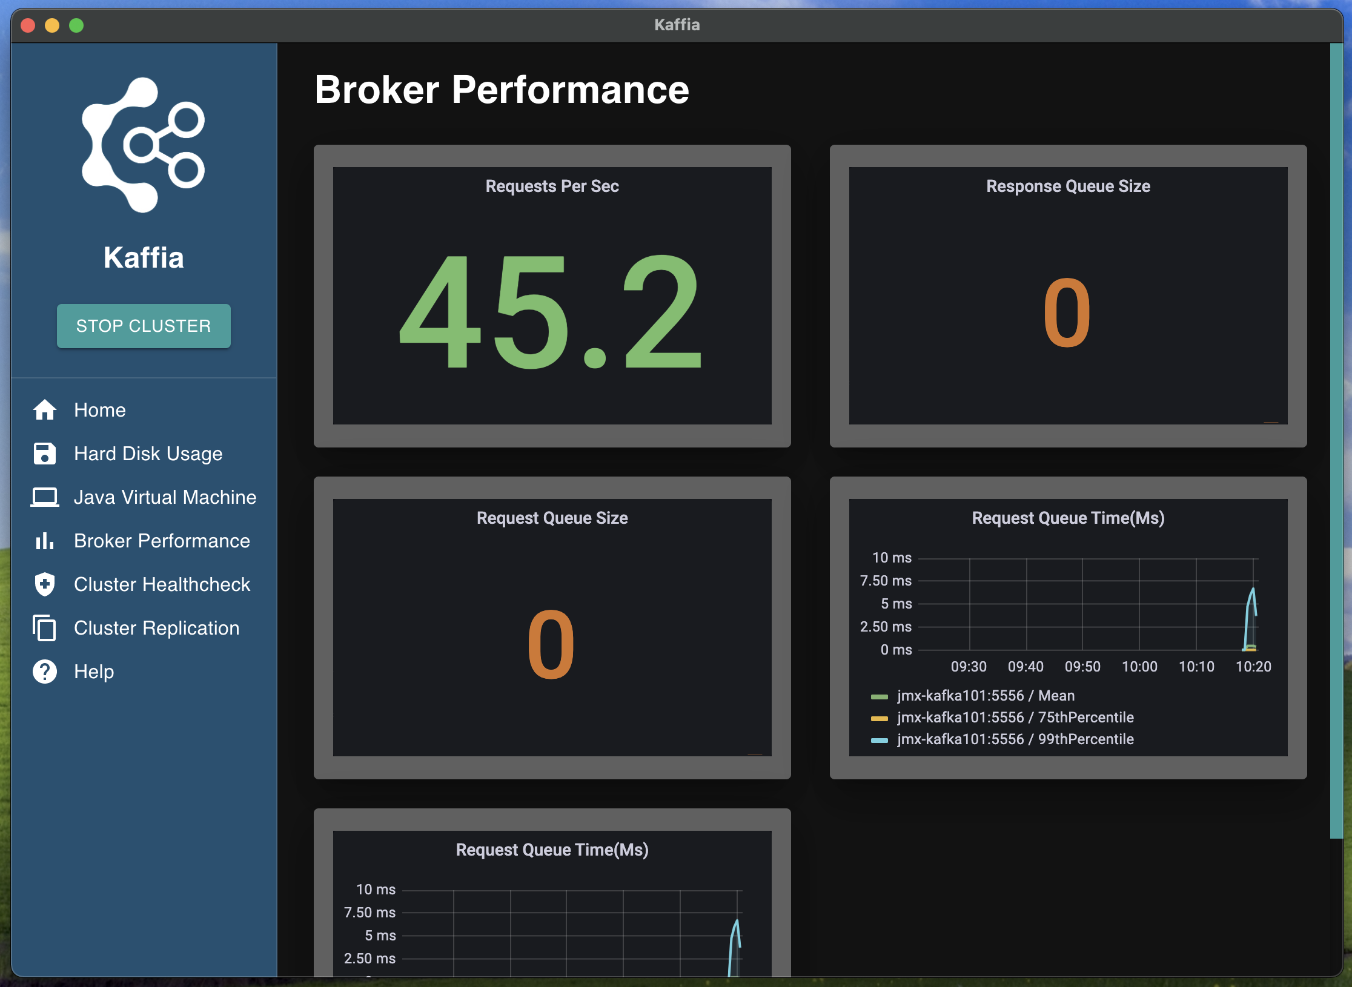The width and height of the screenshot is (1352, 987).
Task: Click the page's vertical scrollbar
Action: tap(1336, 441)
